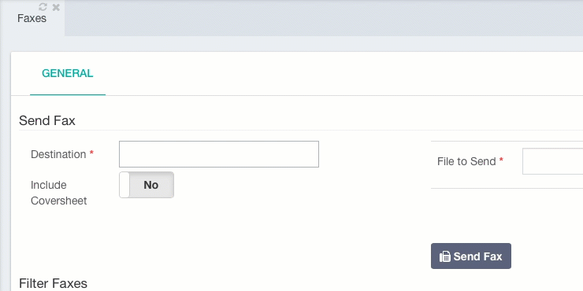This screenshot has width=583, height=291.
Task: Close the Faxes tab with the x icon
Action: pos(56,7)
